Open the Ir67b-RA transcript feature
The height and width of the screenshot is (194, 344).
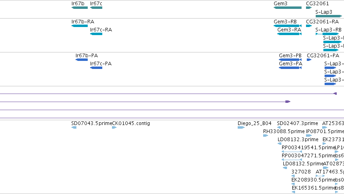80,26
